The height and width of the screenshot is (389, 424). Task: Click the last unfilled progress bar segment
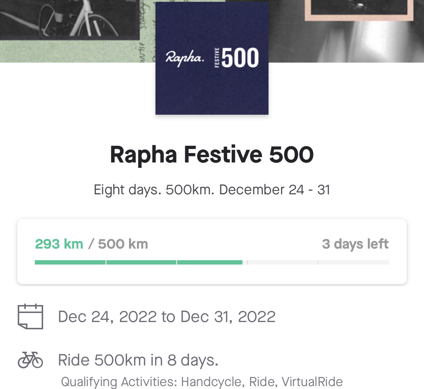pyautogui.click(x=354, y=262)
